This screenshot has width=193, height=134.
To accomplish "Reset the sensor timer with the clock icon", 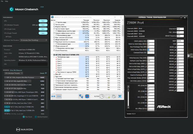I will (x=102, y=96).
